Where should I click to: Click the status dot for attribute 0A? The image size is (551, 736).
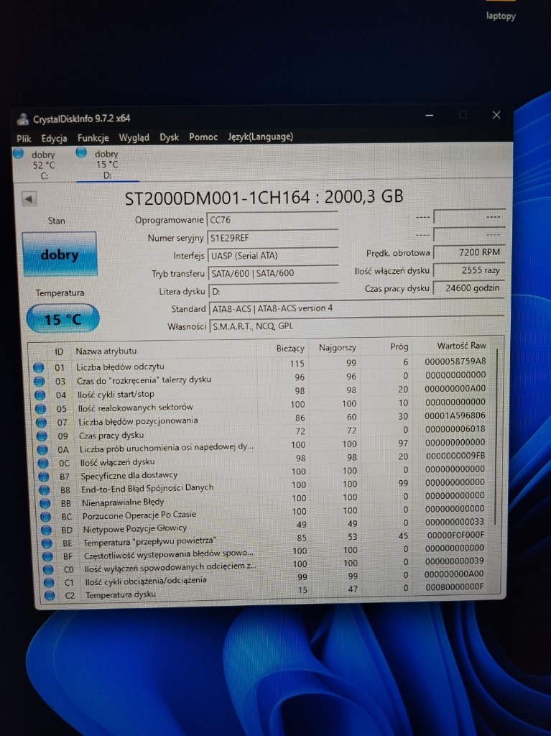pos(42,450)
